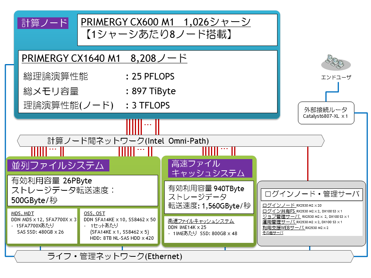Screen dimensions: 371x278
Task: Click the ログイン共有FS row
Action: click(302, 211)
